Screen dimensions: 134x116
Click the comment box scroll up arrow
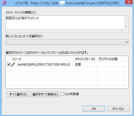[x=126, y=18]
